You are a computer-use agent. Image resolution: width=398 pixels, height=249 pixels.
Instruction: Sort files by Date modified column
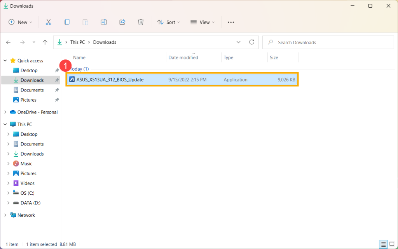click(183, 57)
